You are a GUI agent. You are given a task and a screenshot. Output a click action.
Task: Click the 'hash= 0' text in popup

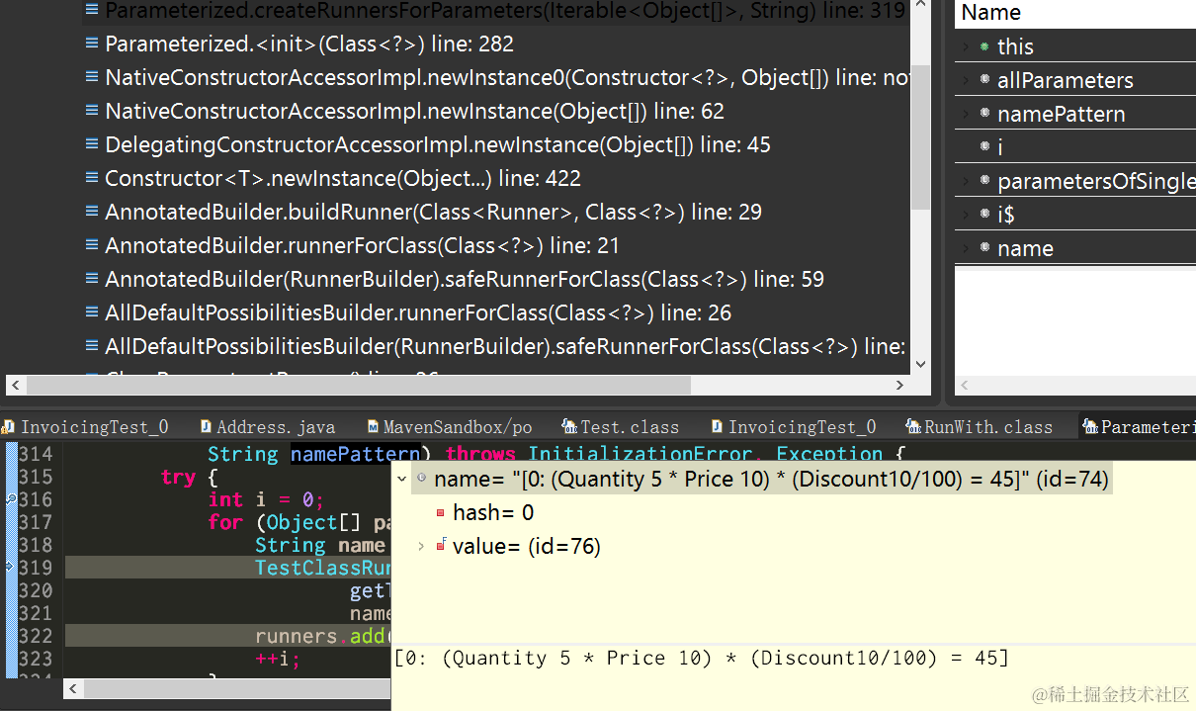click(493, 512)
